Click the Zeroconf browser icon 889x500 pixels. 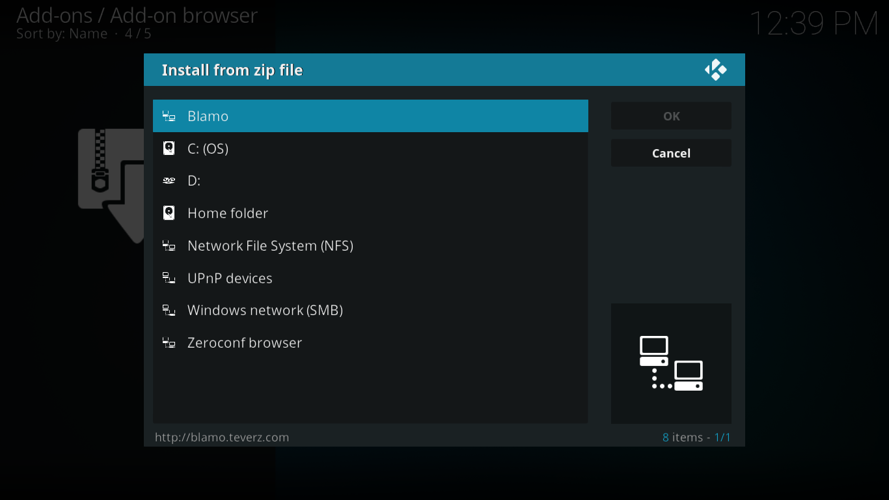[169, 342]
